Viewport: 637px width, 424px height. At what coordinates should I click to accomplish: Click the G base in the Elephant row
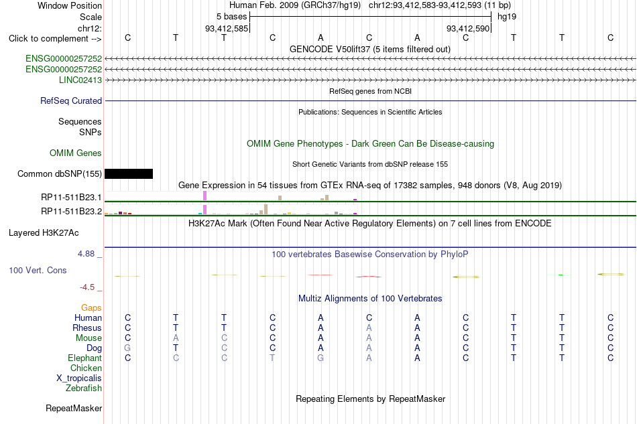321,358
